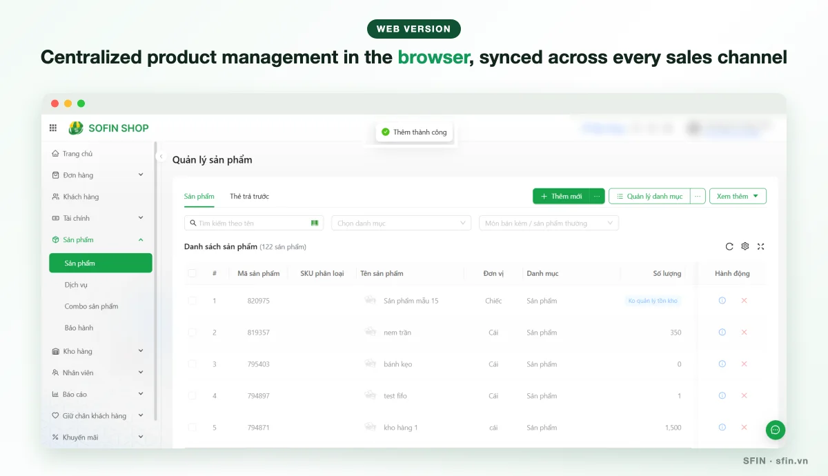View info for kho hàng 1
This screenshot has height=476, width=828.
[x=722, y=428]
